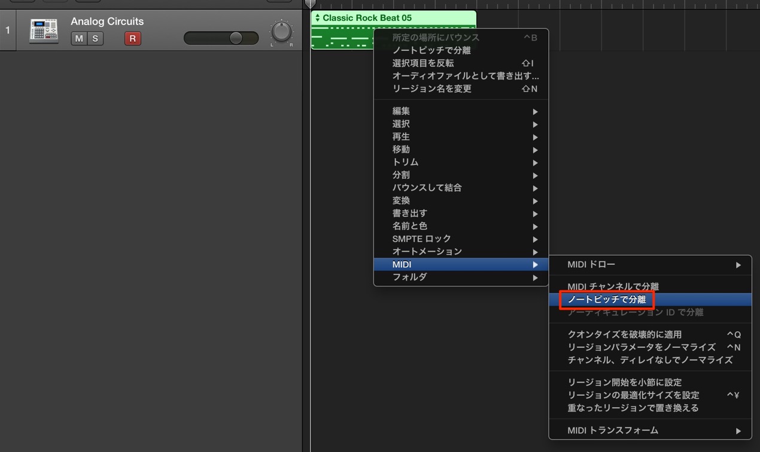Select the track number 1 cell
The image size is (760, 452).
(8, 30)
